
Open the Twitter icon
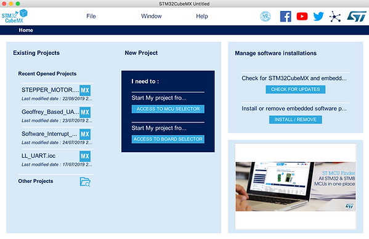[x=318, y=16]
